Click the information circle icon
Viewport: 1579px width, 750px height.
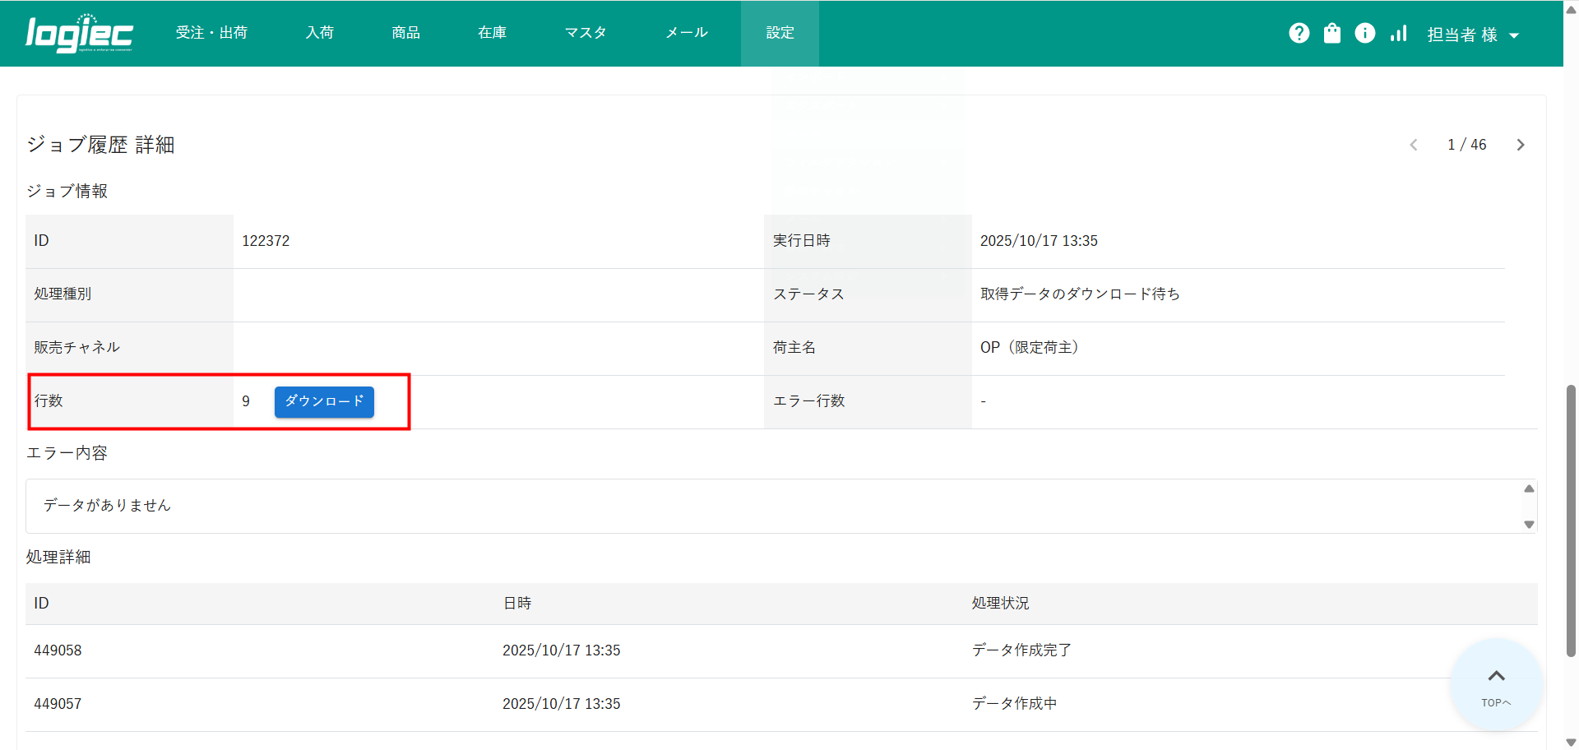click(1364, 33)
